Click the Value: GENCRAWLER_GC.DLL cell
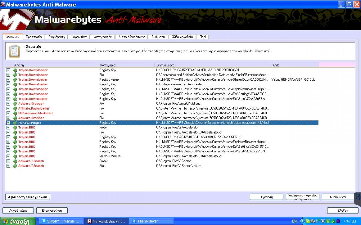The height and width of the screenshot is (225, 361). 293,79
